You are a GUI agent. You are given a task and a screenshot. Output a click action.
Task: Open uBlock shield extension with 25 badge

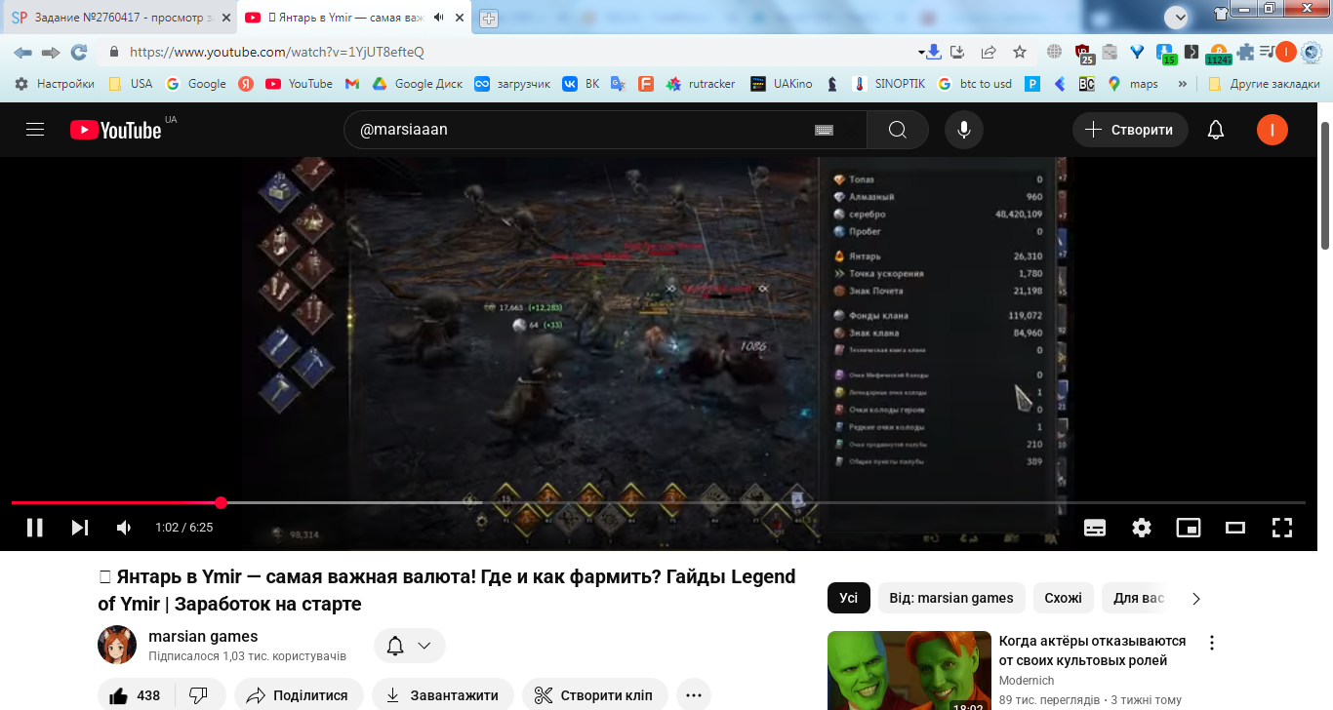[x=1083, y=53]
